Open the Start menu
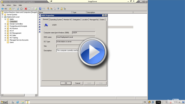 tap(4, 102)
